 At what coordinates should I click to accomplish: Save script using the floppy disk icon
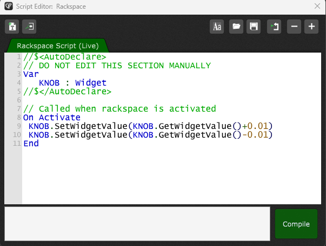coord(252,27)
